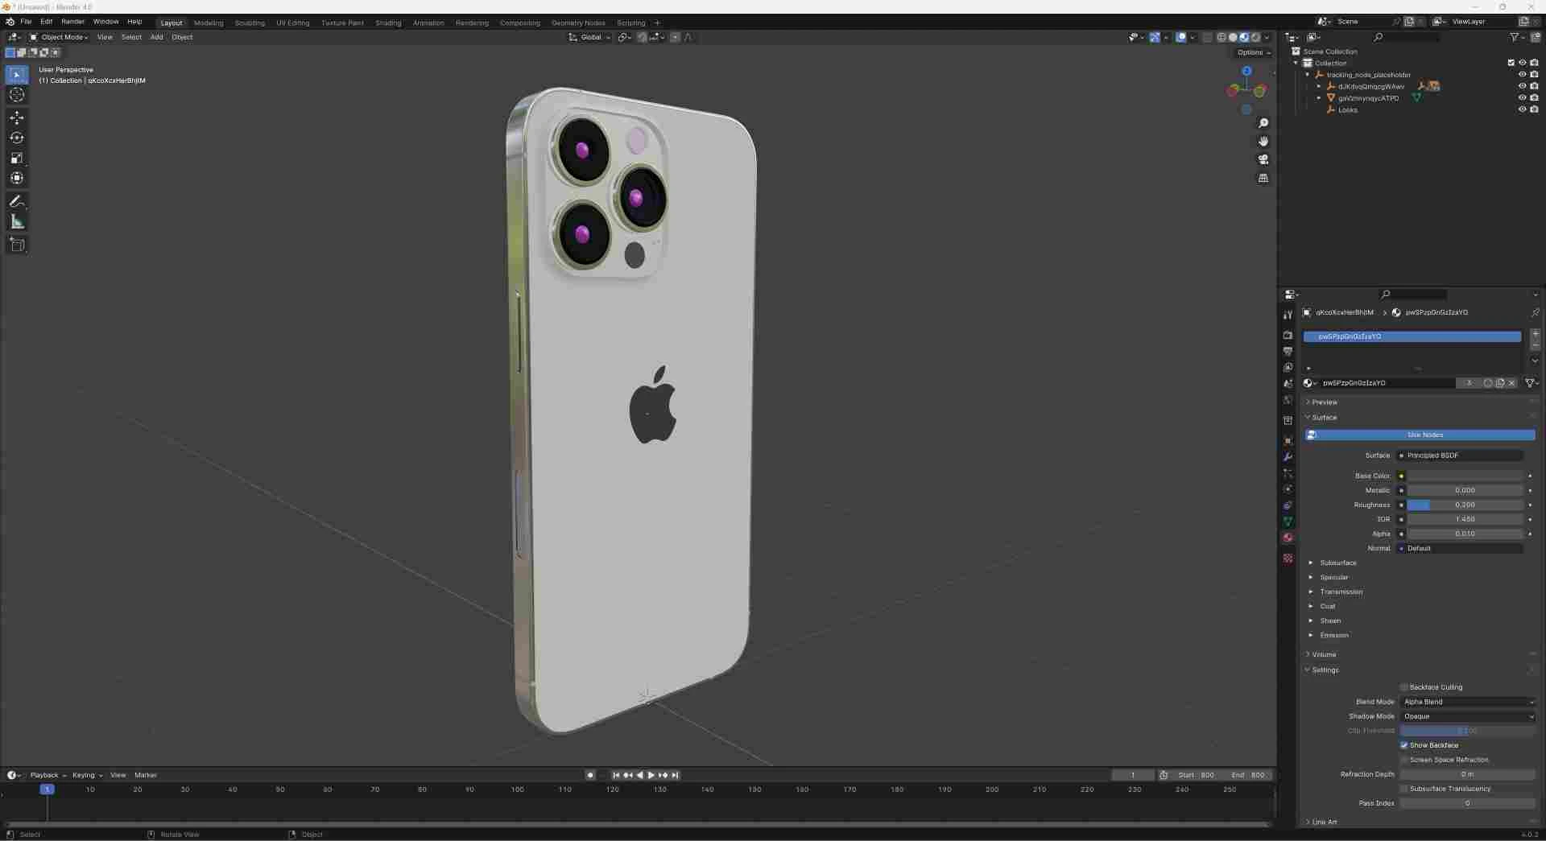Viewport: 1546px width, 841px height.
Task: Open the Playback popover in timeline
Action: 48,775
